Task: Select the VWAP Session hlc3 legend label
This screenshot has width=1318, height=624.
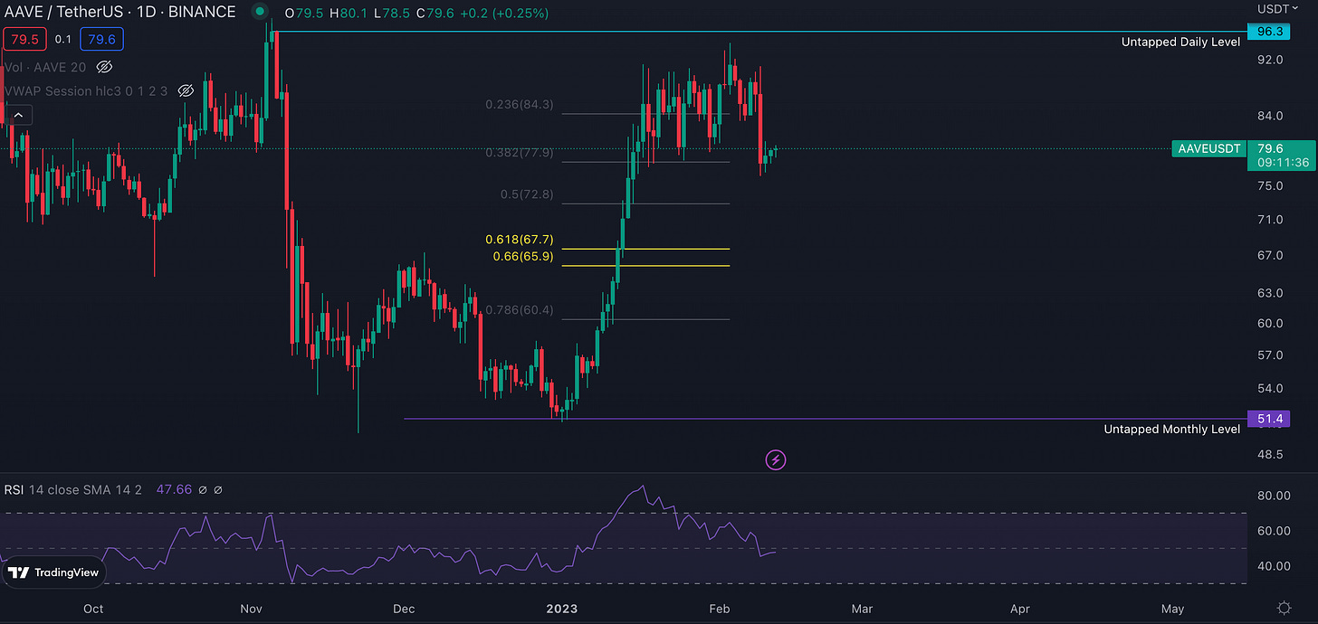Action: [86, 91]
